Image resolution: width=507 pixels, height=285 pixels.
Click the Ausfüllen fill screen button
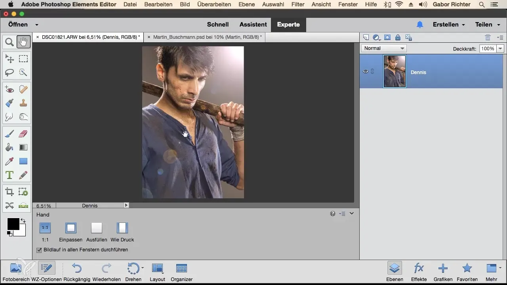97,228
